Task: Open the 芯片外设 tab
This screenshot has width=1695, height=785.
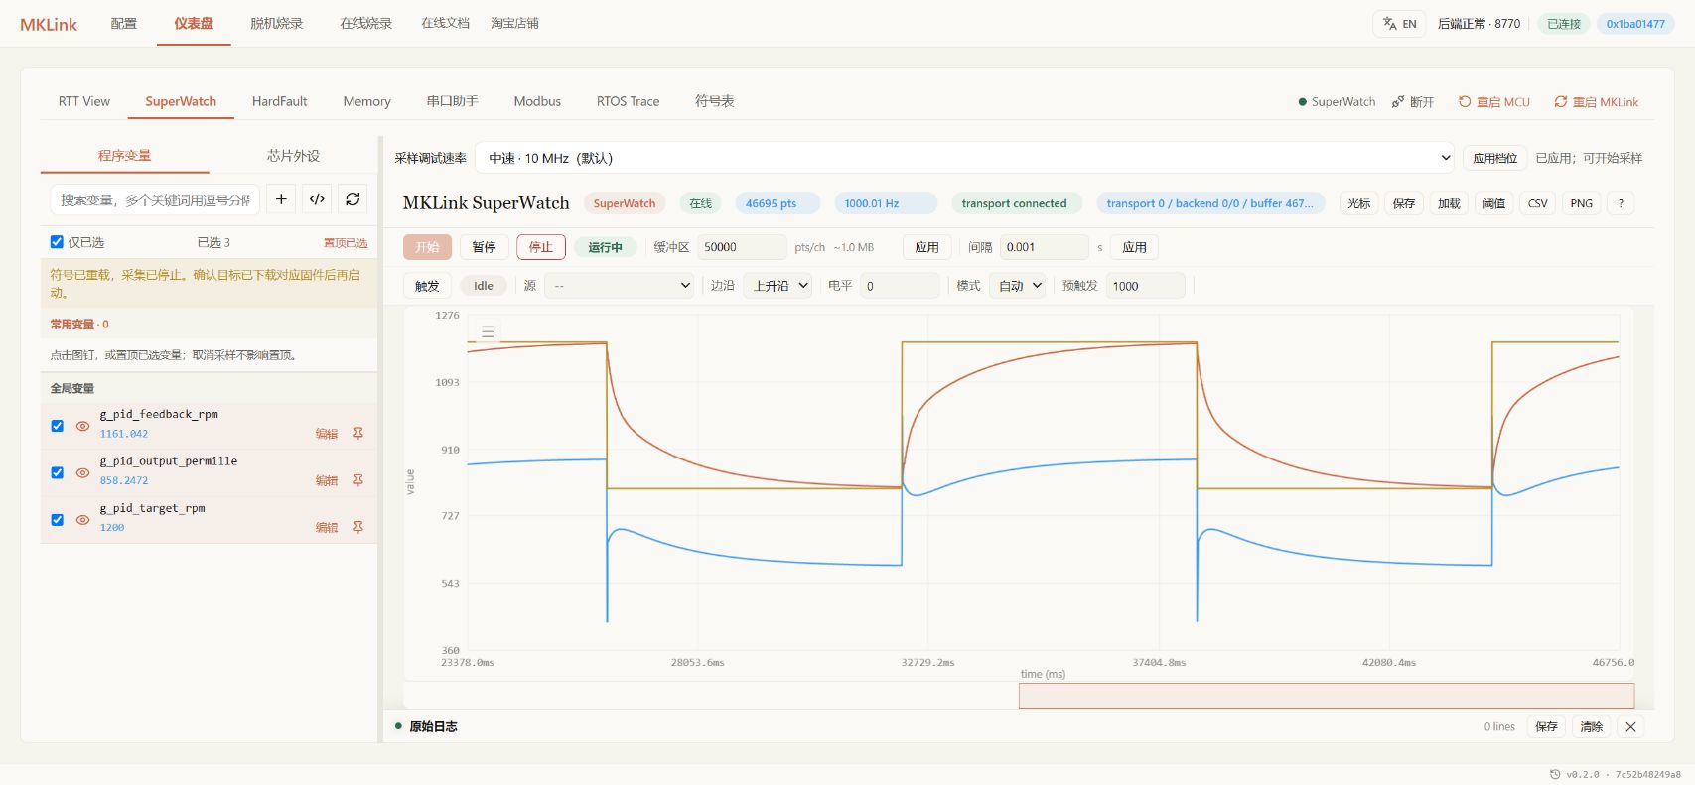Action: pos(293,156)
